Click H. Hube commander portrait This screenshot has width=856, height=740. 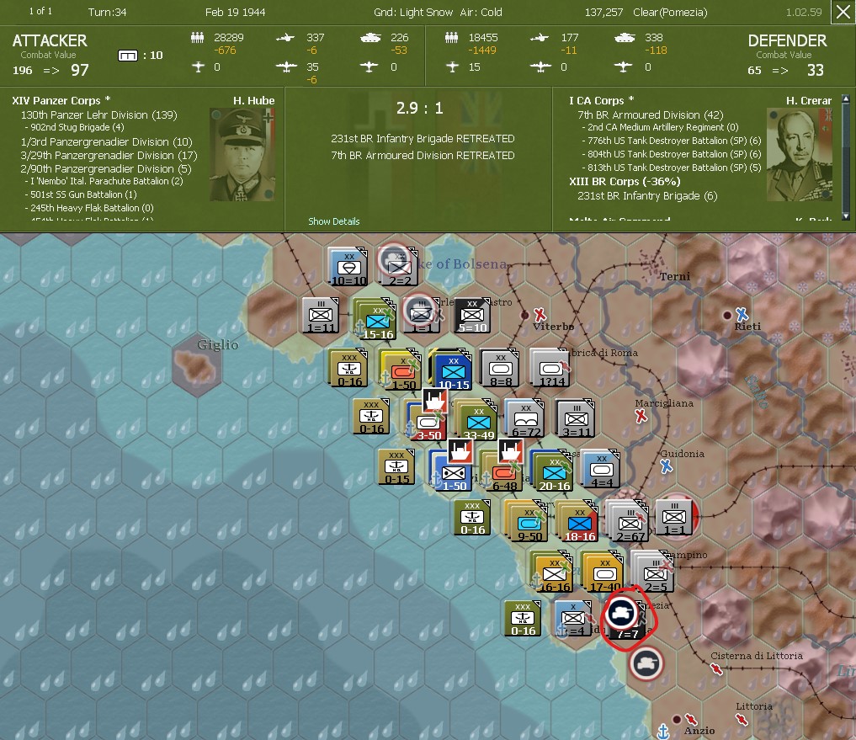point(242,155)
